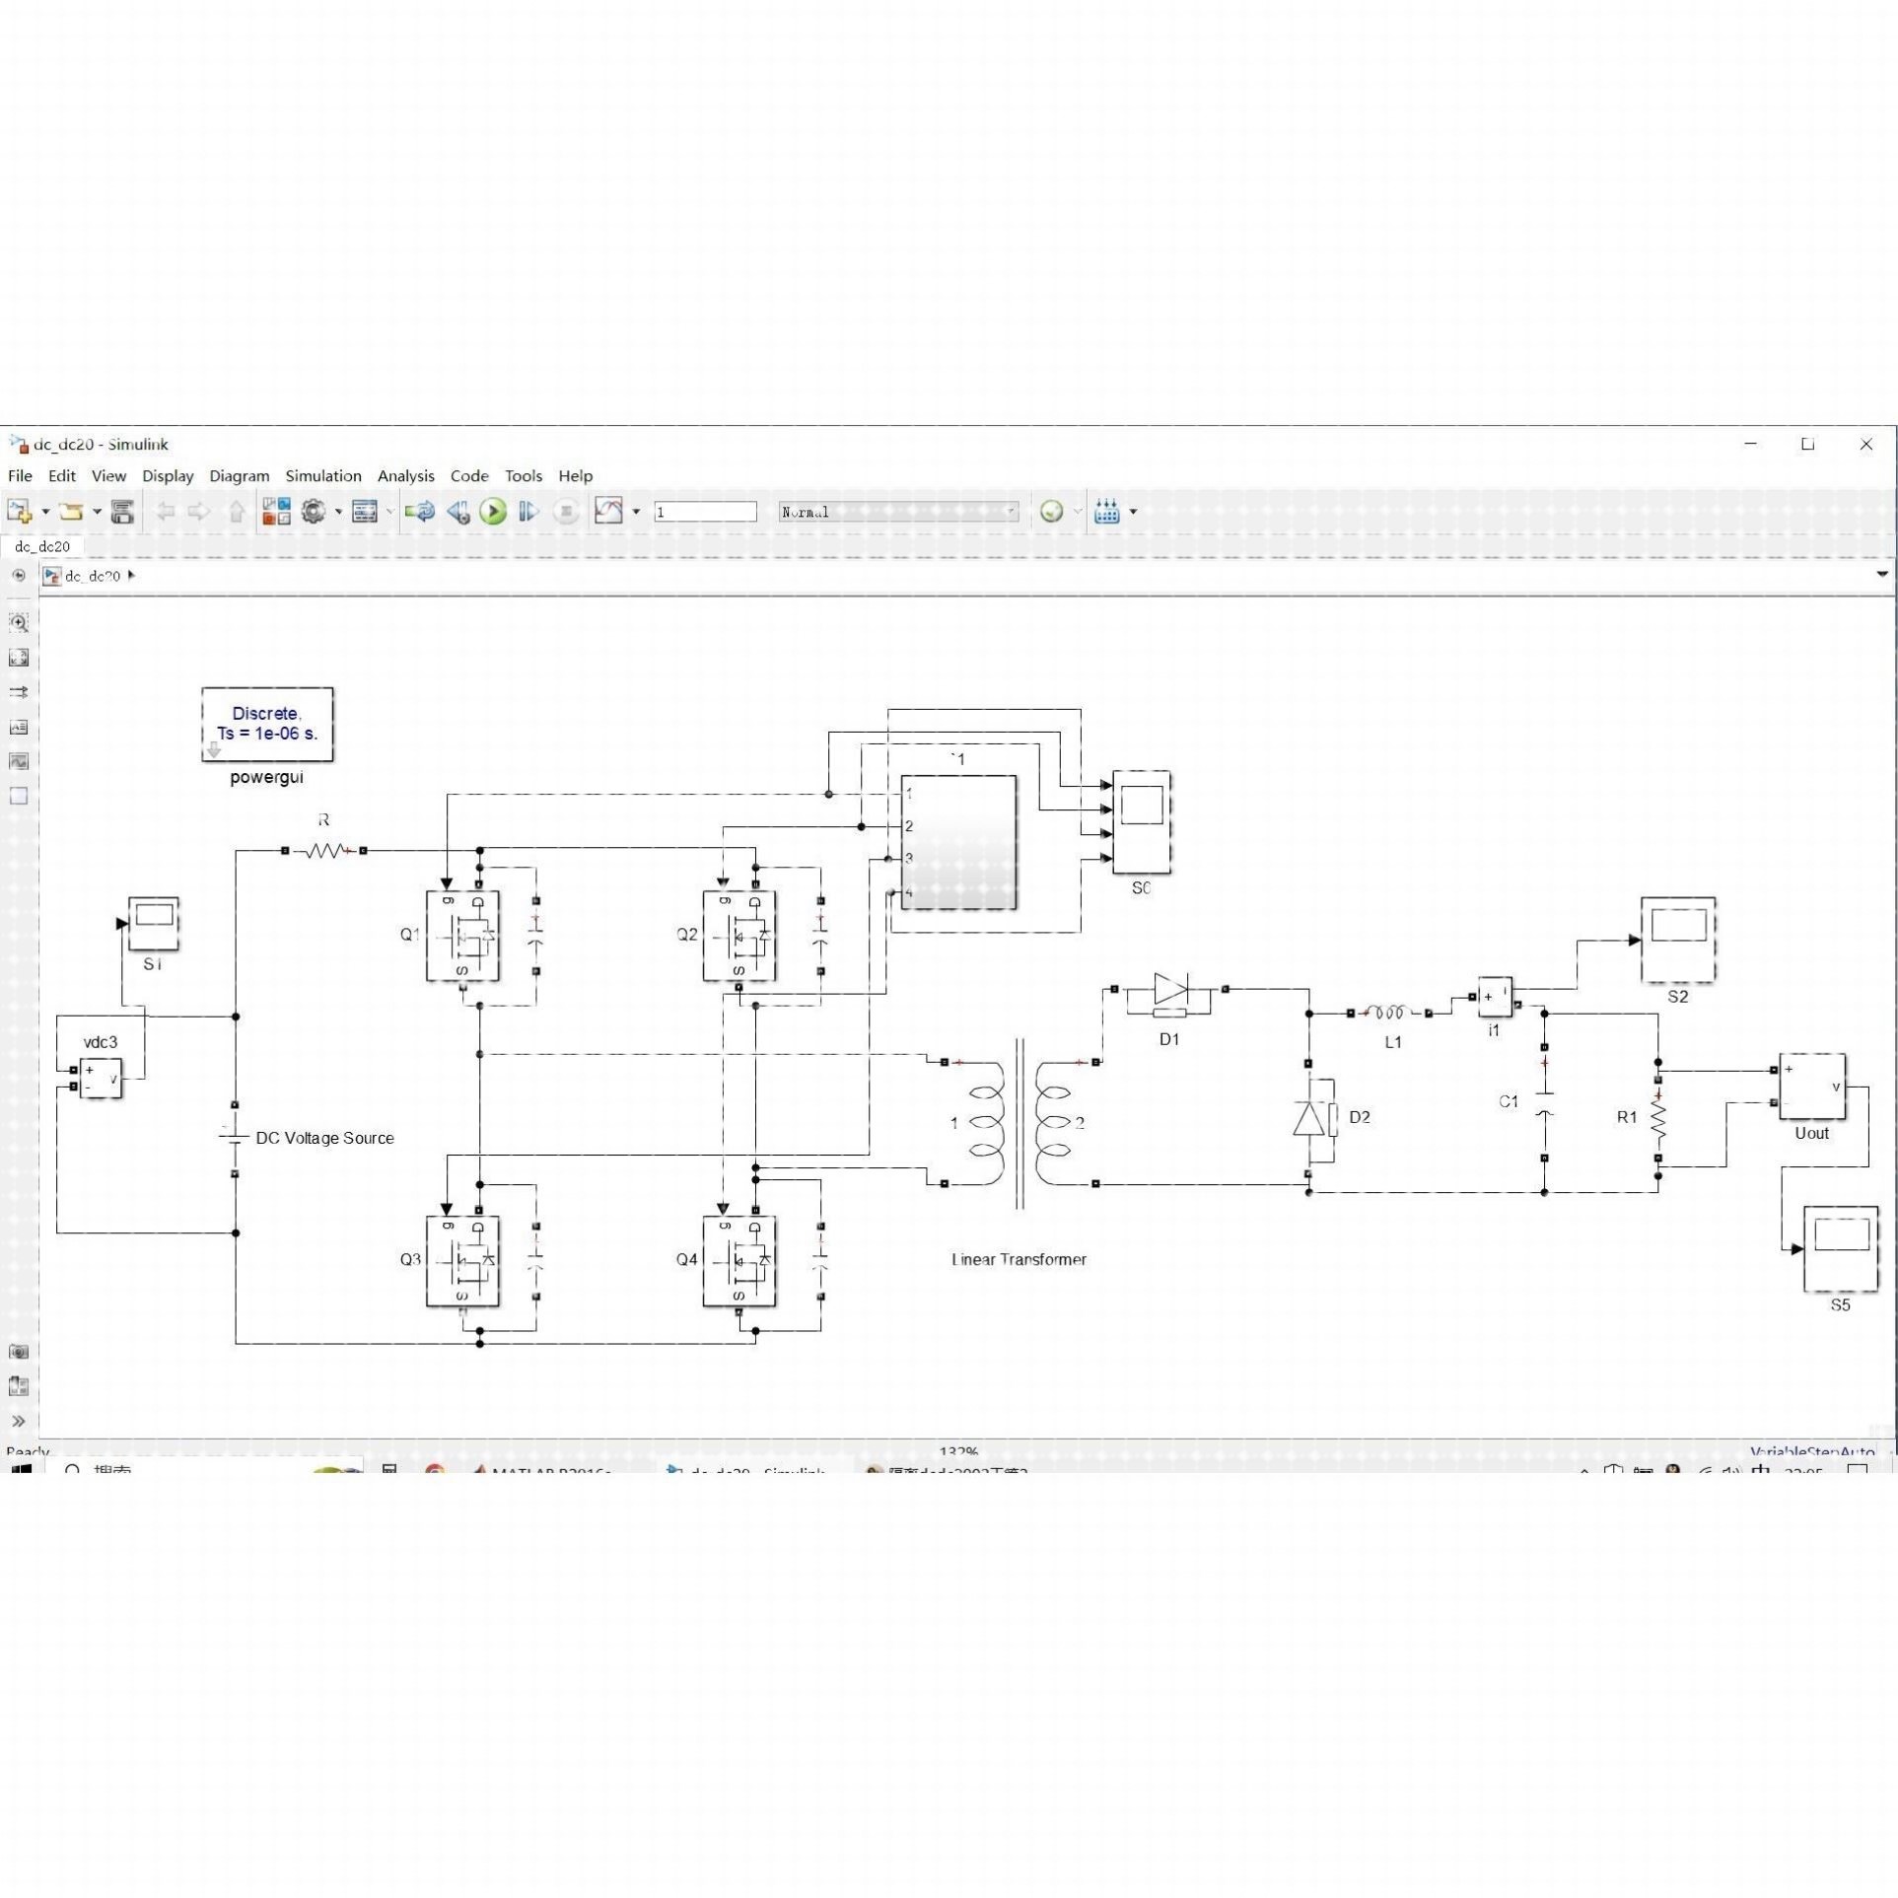
Task: Open the simulation mode Normal dropdown
Action: pos(897,511)
